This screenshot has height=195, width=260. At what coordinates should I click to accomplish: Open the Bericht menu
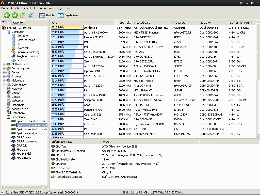click(x=27, y=8)
